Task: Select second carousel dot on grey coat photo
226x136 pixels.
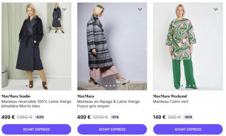Action: coord(106,86)
